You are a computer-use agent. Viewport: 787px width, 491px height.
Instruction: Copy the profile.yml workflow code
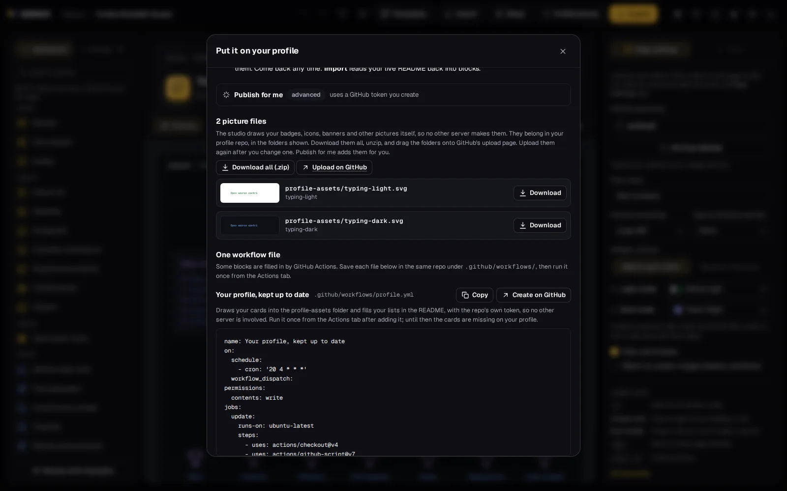[x=474, y=295]
